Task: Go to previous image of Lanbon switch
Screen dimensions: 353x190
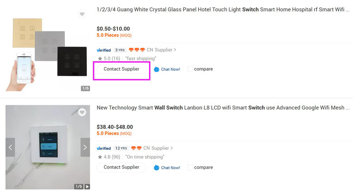Action: (x=10, y=147)
